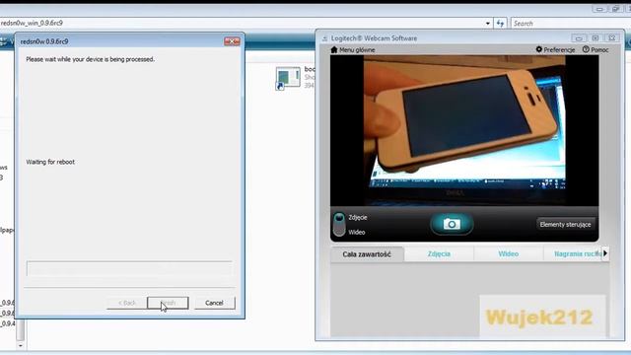Image resolution: width=631 pixels, height=355 pixels.
Task: Click the redsn0w progress bar
Action: click(x=129, y=268)
